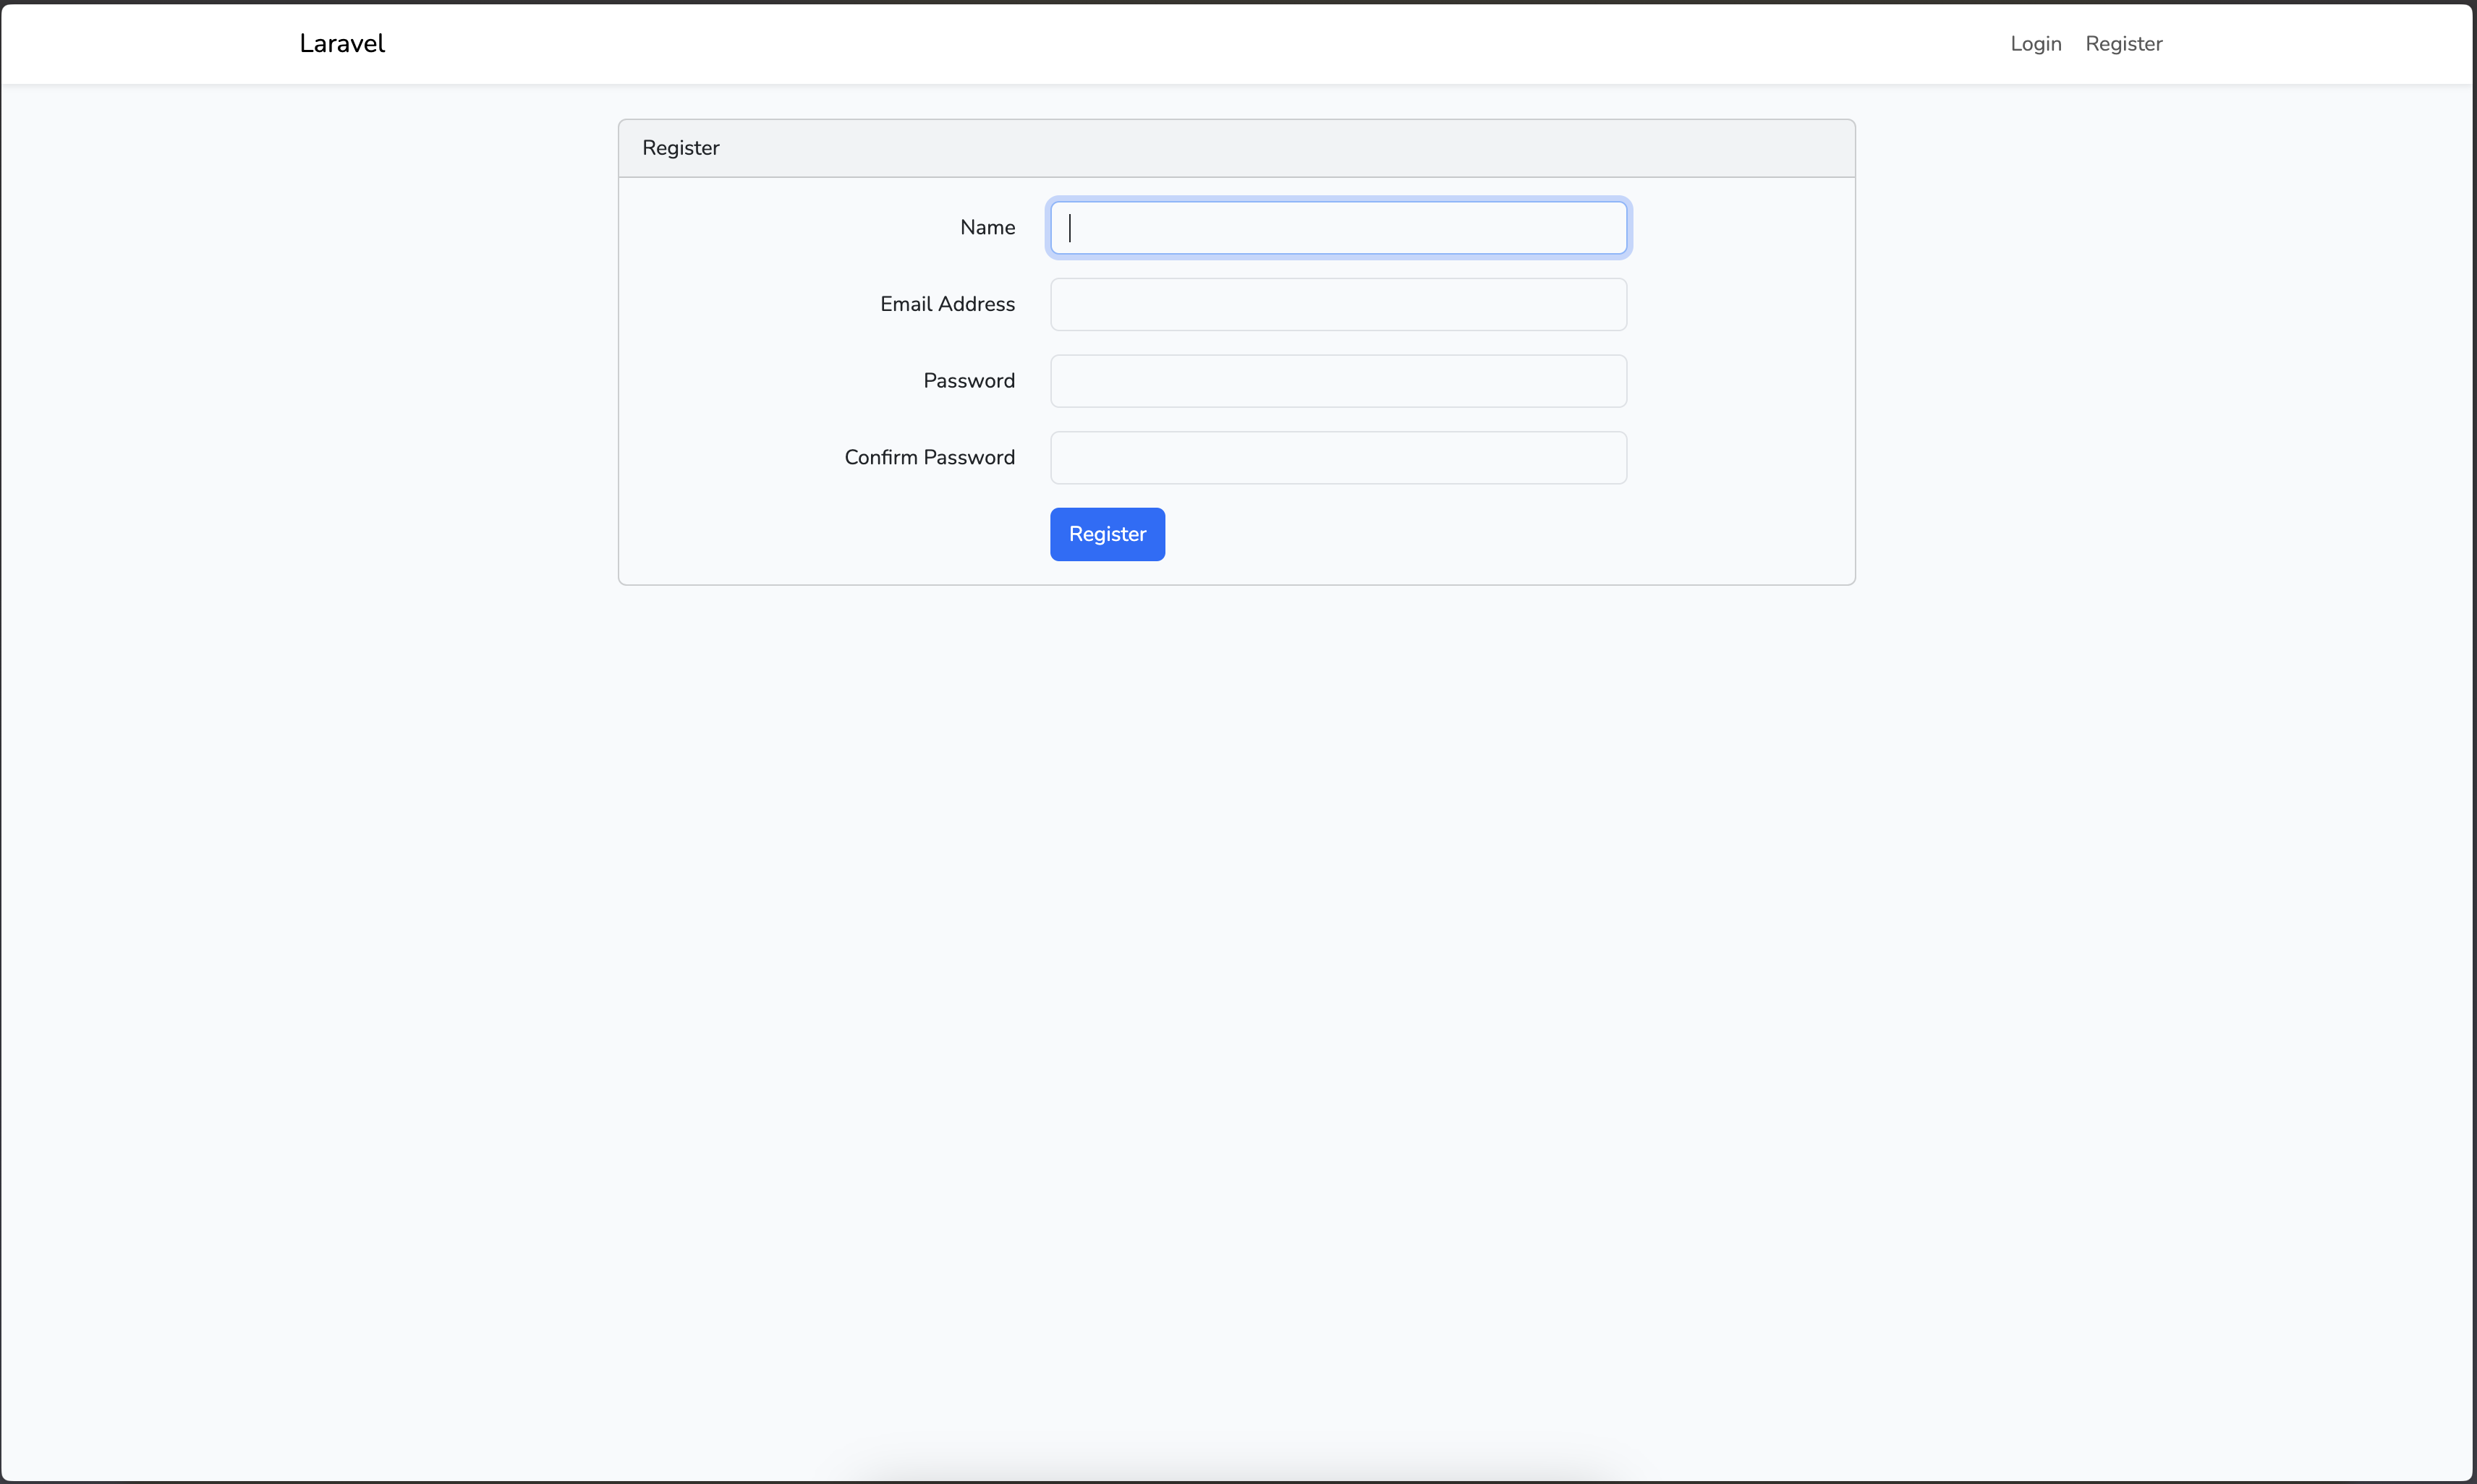Click empty navbar space between Laravel and Login
Screen dimensions: 2477x1484
1200,44
